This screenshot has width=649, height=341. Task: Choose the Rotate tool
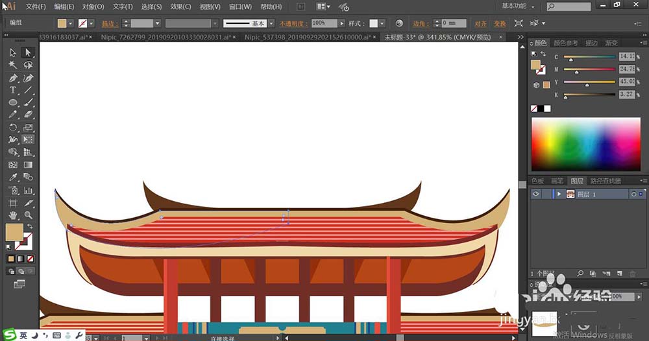pos(13,127)
